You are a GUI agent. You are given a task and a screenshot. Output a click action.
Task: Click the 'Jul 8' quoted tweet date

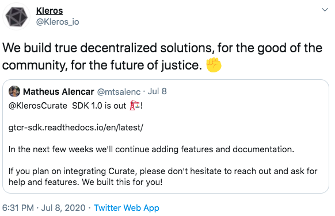click(157, 91)
